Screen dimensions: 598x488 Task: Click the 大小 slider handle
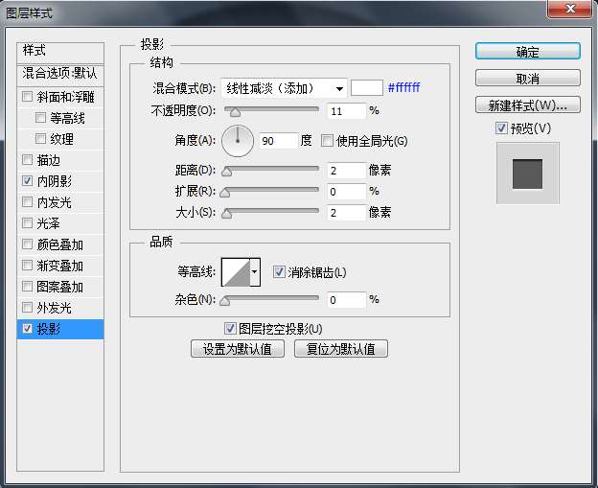226,214
